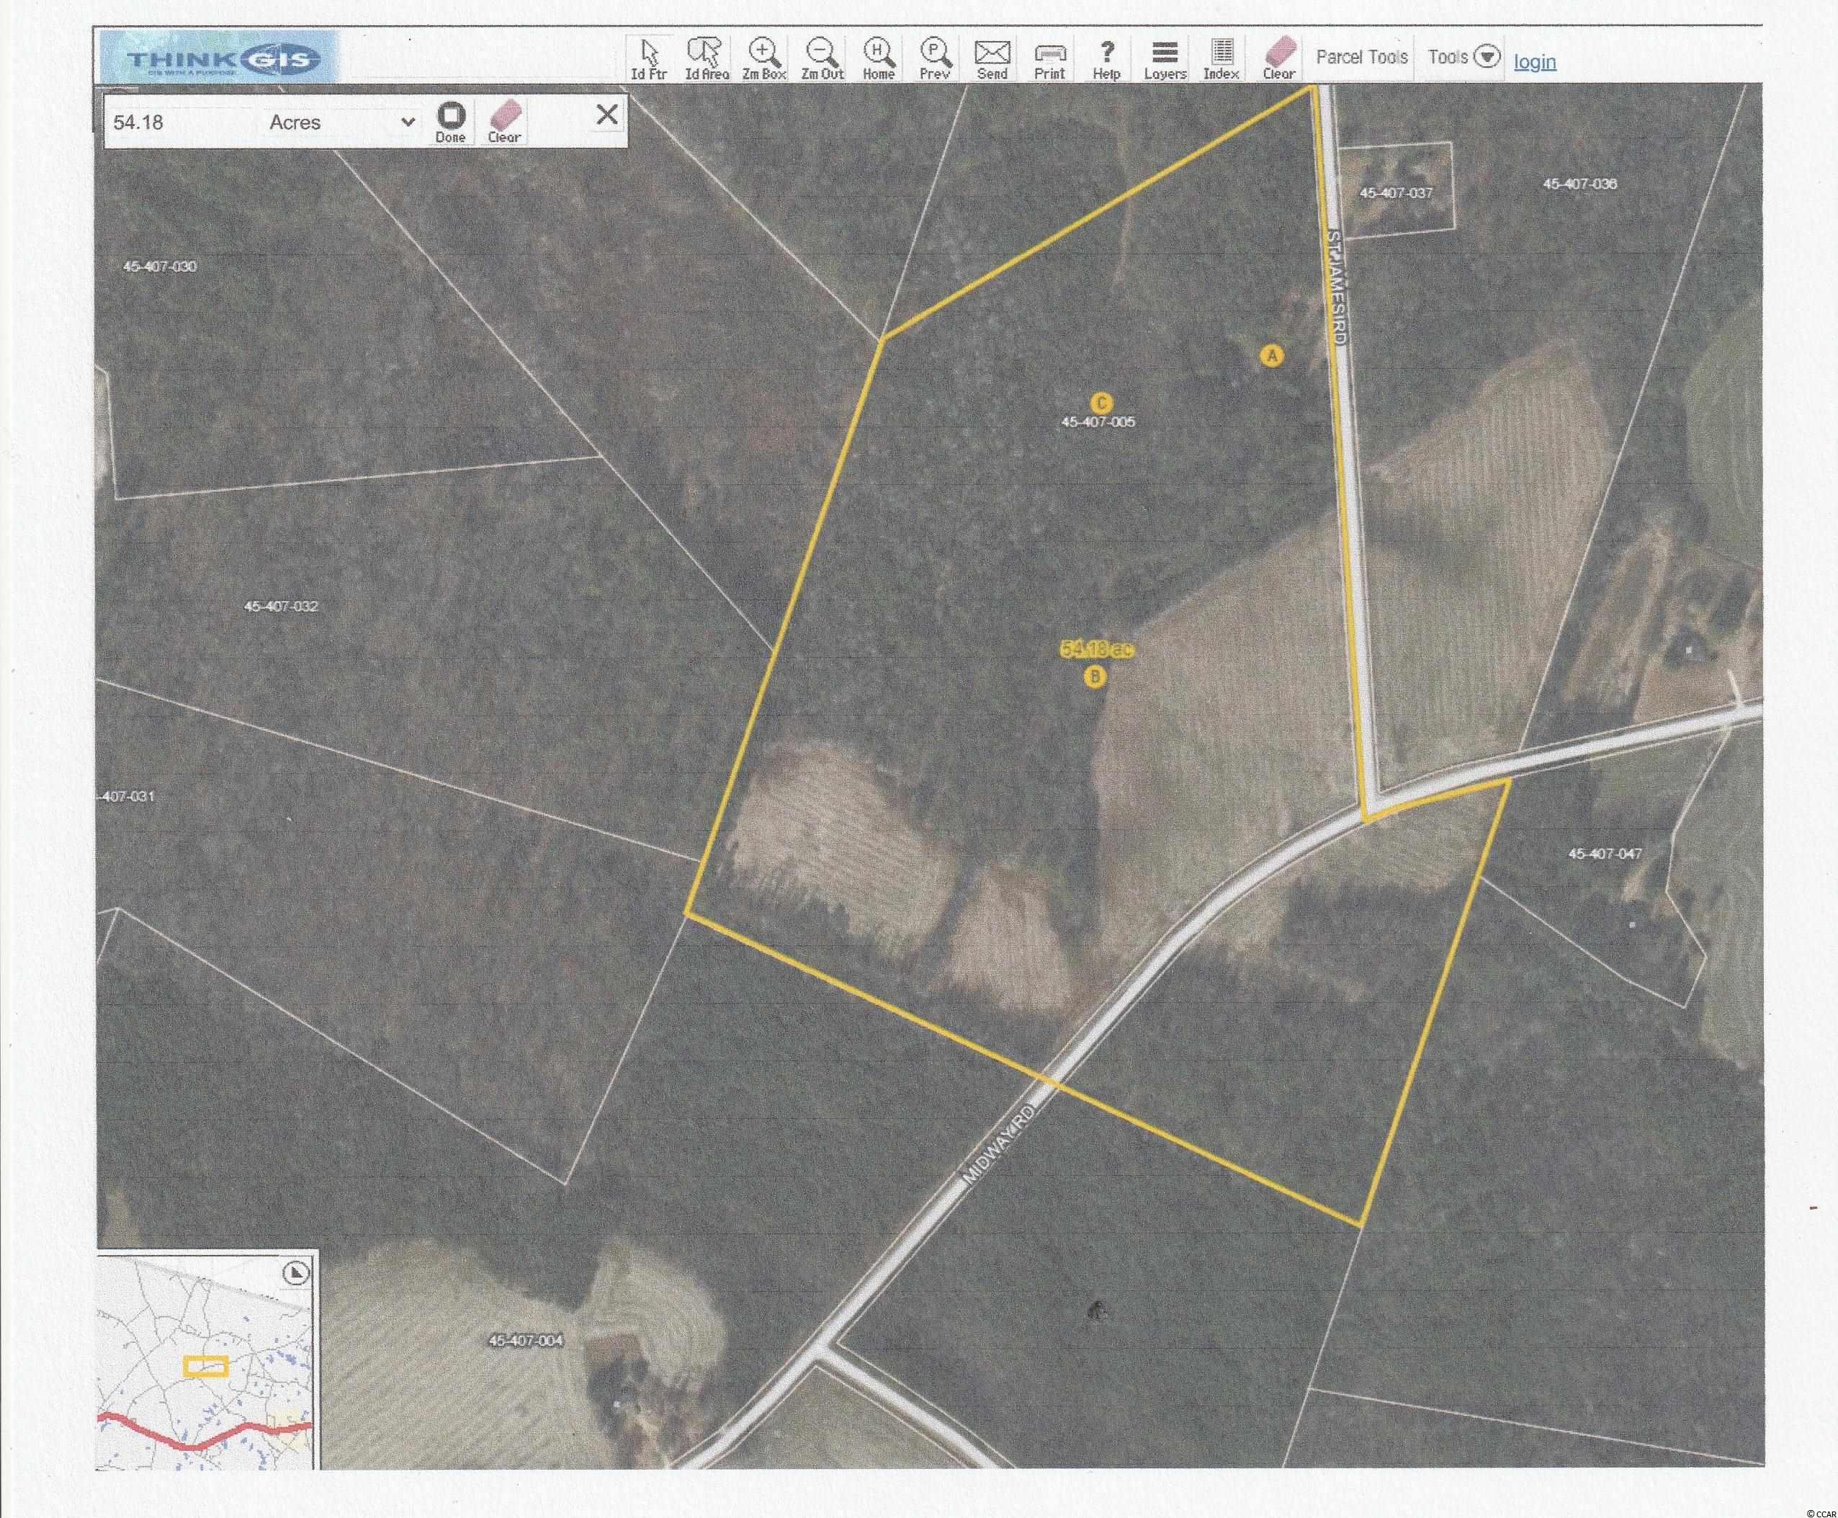
Task: Select the Id Ftr identify tool
Action: (x=648, y=58)
